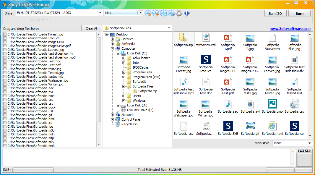Select the Softpedia tested.mid music icon

(x=294, y=82)
